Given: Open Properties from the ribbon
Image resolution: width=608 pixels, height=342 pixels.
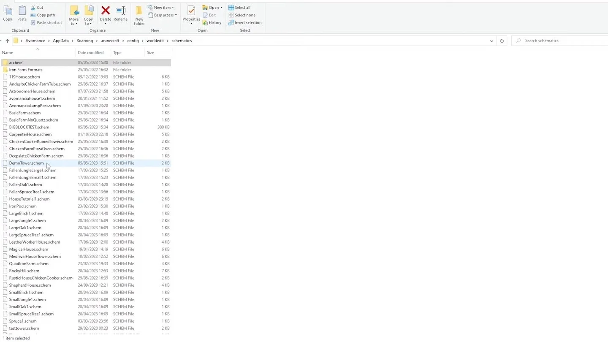Looking at the screenshot, I should point(191,14).
